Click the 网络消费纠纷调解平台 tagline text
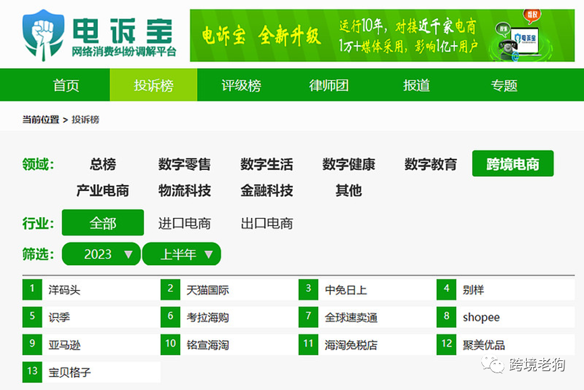The width and height of the screenshot is (584, 390). (124, 52)
